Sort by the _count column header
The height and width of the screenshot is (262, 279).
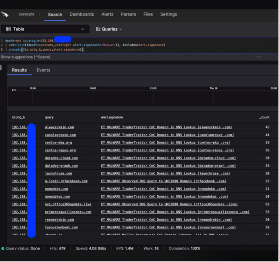tap(264, 117)
